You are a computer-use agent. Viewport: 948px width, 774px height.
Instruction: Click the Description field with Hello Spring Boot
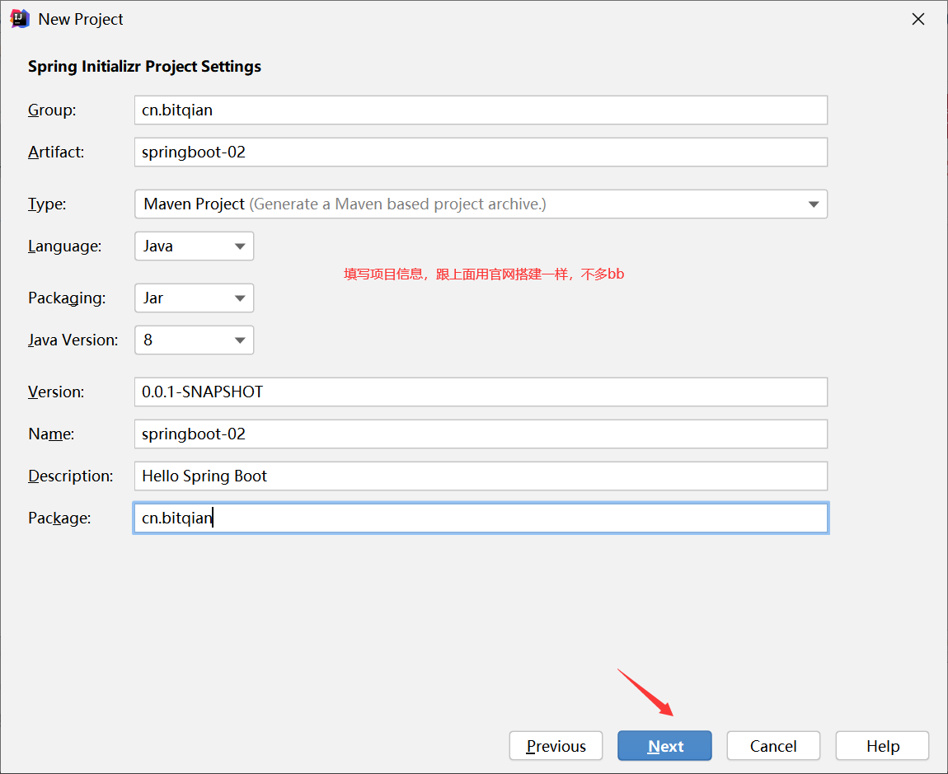pyautogui.click(x=481, y=476)
